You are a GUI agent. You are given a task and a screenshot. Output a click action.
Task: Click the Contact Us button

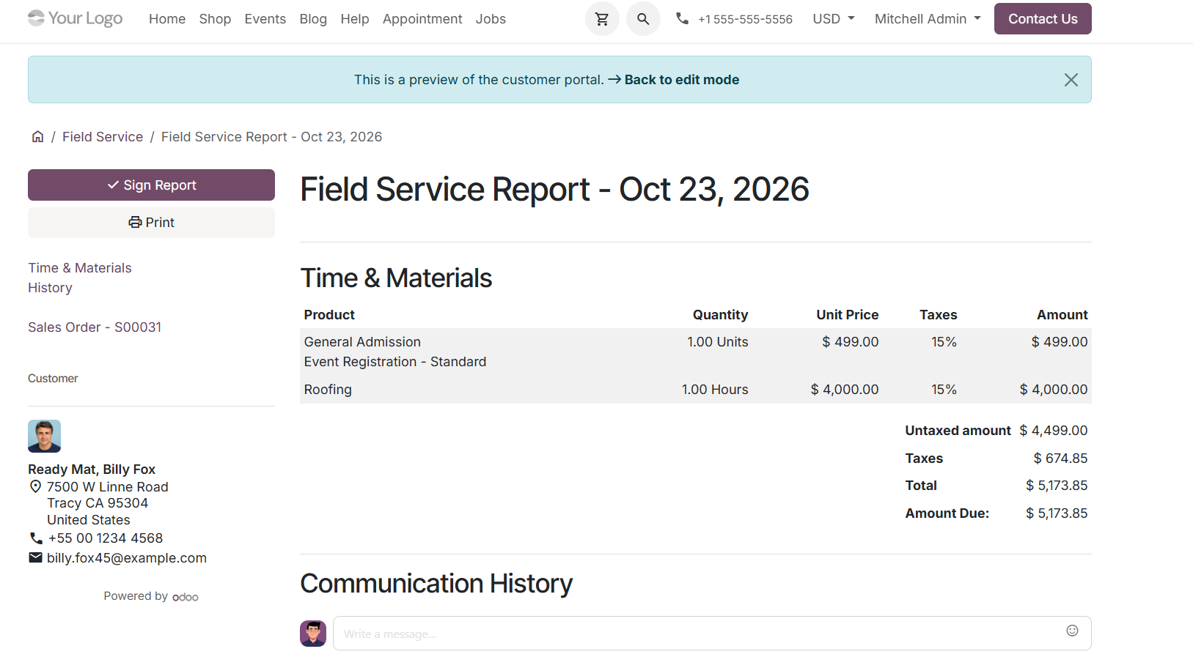click(x=1043, y=19)
